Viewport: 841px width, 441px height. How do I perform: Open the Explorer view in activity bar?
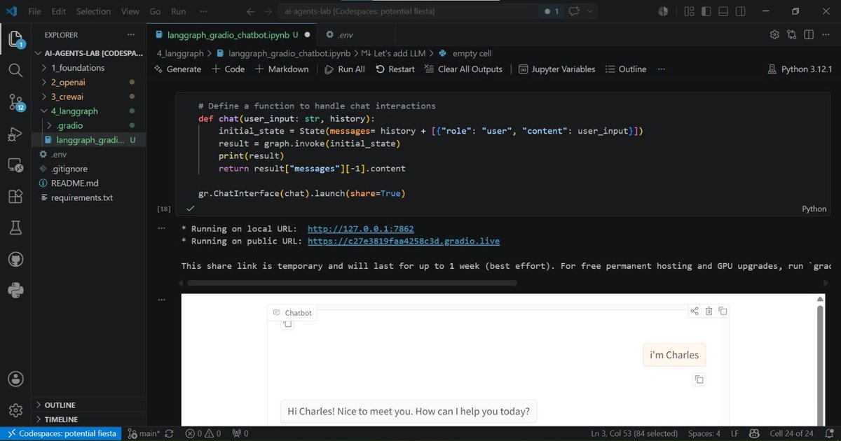(x=15, y=38)
